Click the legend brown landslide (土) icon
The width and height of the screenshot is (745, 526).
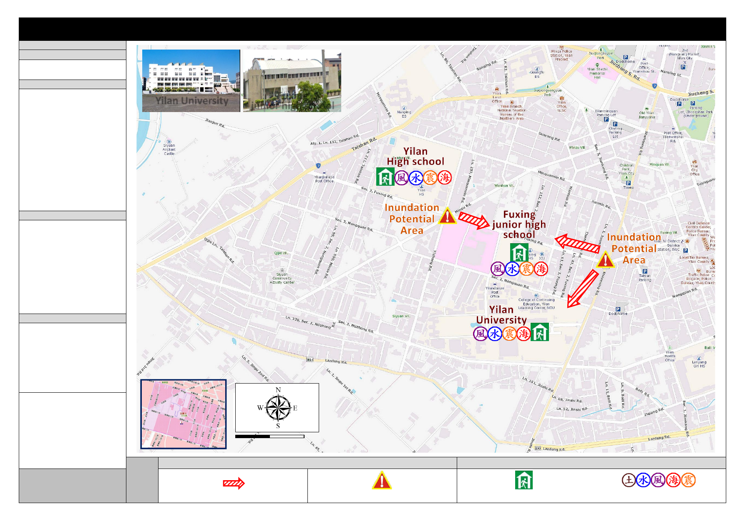pos(629,480)
